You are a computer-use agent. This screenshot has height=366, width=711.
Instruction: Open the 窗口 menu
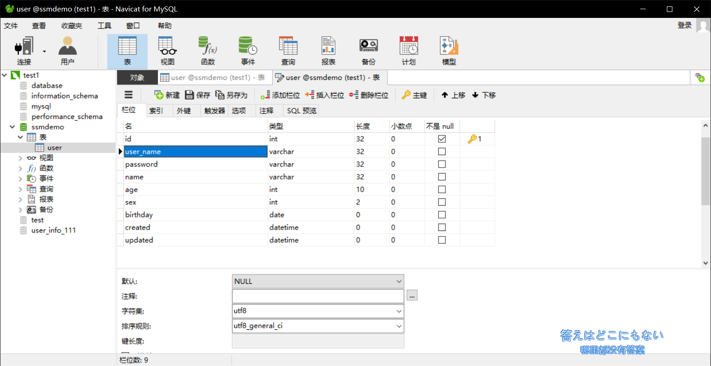[x=133, y=26]
